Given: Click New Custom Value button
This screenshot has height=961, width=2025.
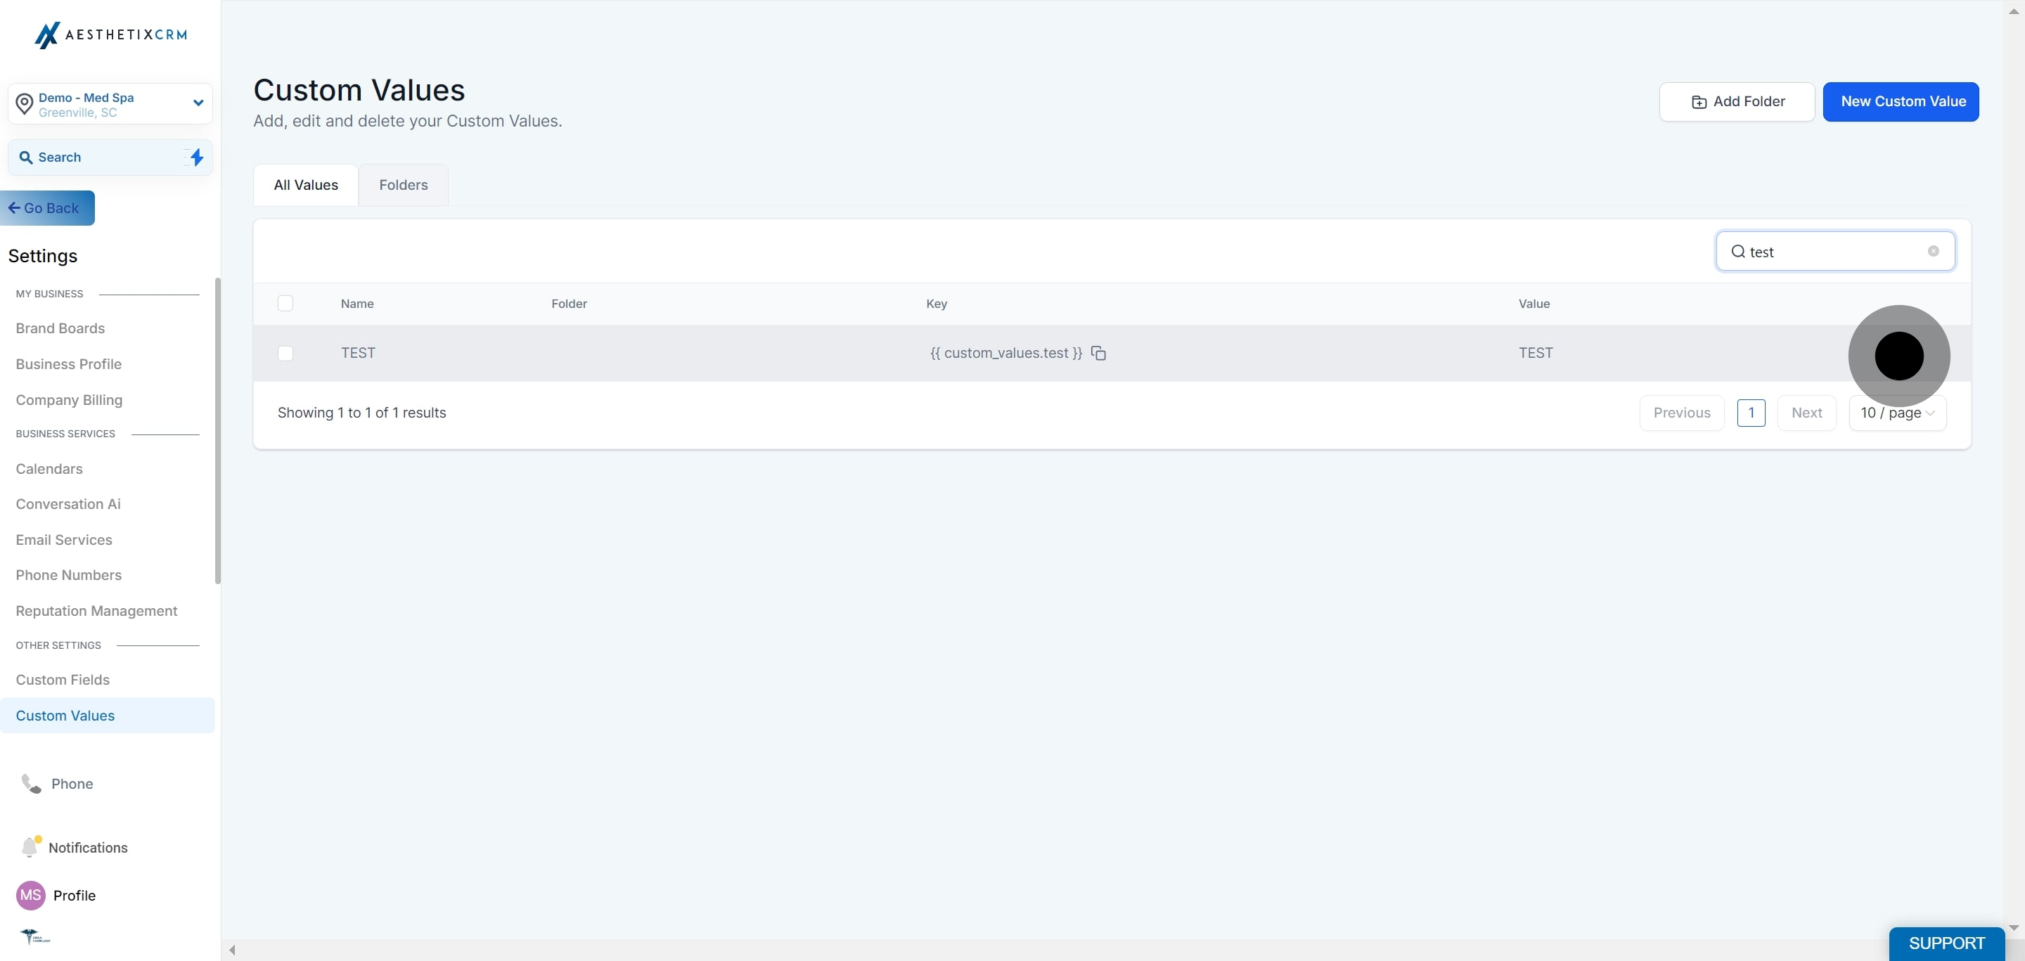Looking at the screenshot, I should tap(1900, 101).
